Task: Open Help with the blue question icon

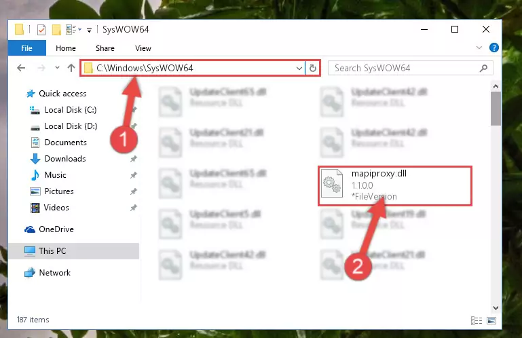Action: [x=493, y=48]
